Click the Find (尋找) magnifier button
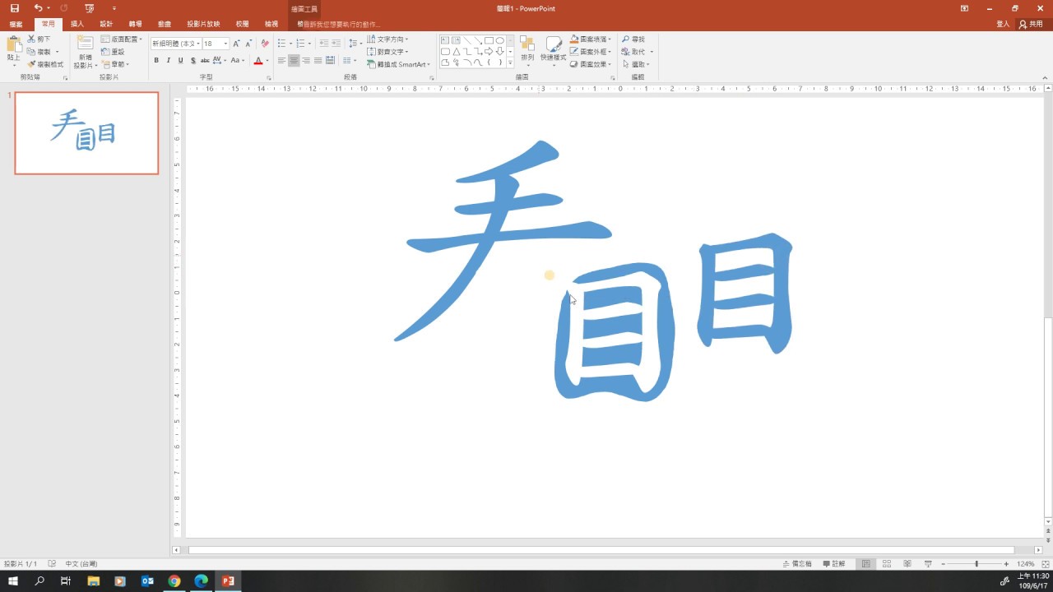This screenshot has height=592, width=1053. click(x=633, y=39)
